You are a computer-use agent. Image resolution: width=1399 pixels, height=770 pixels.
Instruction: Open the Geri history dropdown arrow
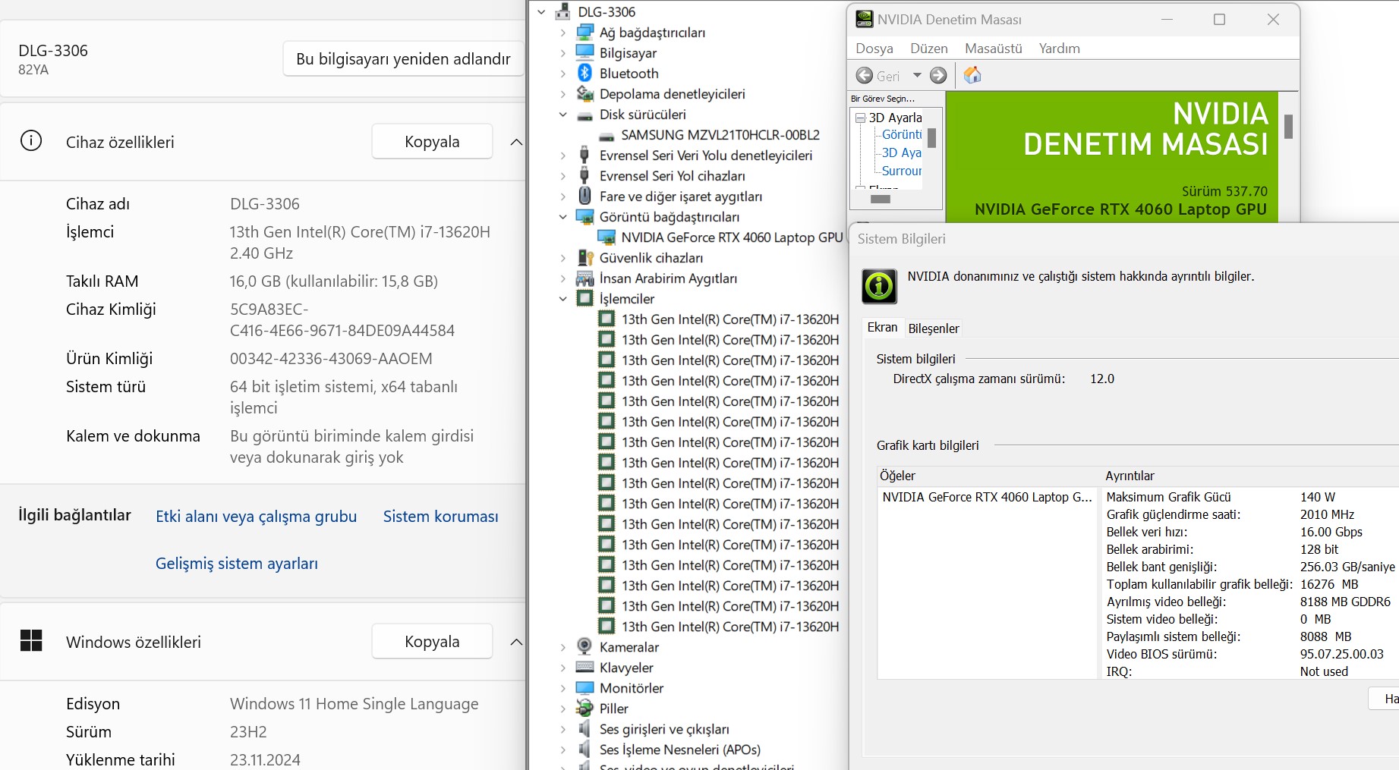[x=917, y=75]
